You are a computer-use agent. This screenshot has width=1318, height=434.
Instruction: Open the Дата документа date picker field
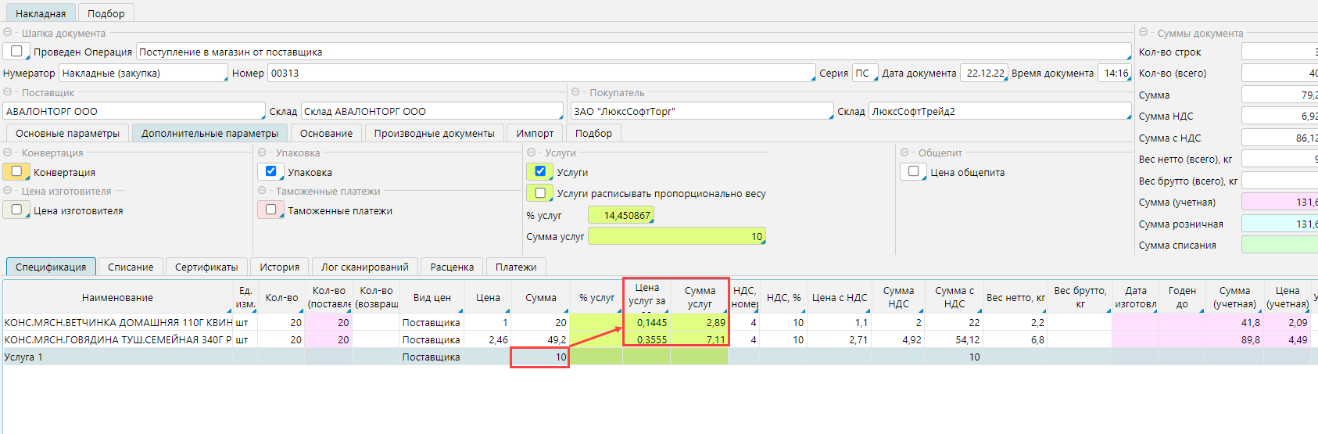click(x=983, y=73)
